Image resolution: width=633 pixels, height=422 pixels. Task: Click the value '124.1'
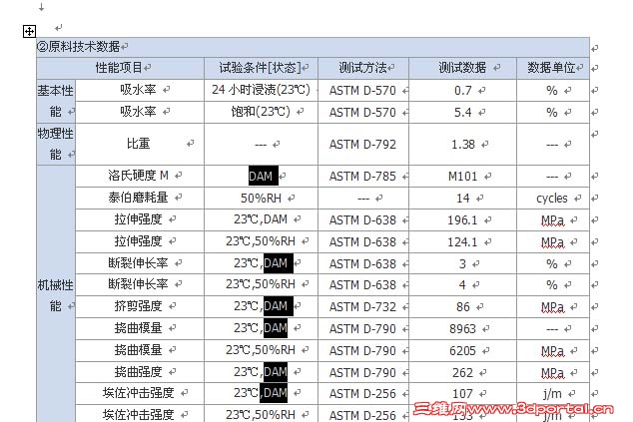[x=462, y=242]
